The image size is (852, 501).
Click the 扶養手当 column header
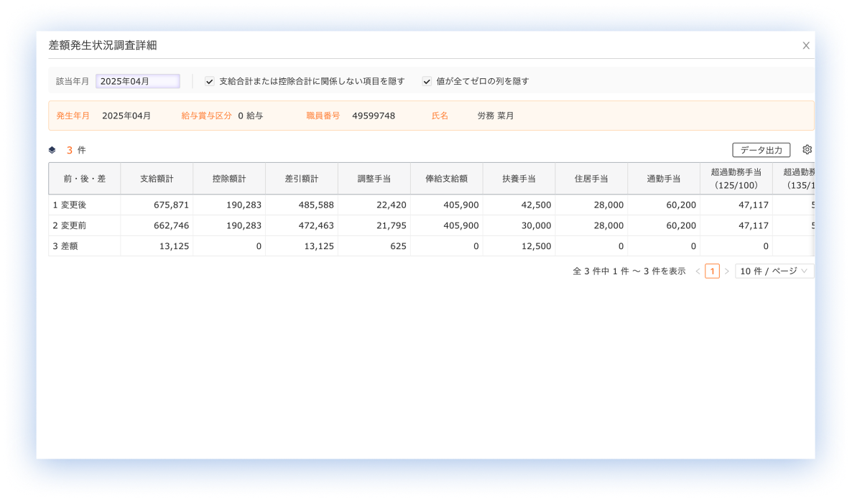point(519,179)
